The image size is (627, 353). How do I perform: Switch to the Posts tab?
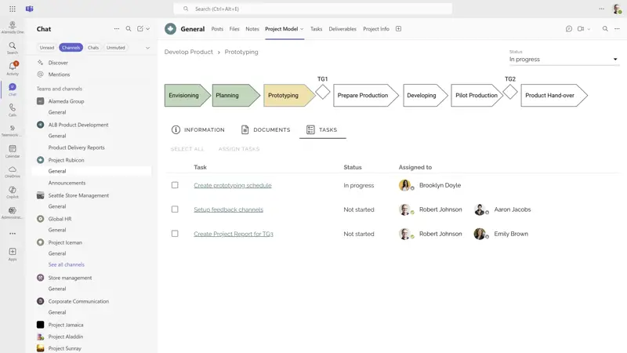click(217, 29)
